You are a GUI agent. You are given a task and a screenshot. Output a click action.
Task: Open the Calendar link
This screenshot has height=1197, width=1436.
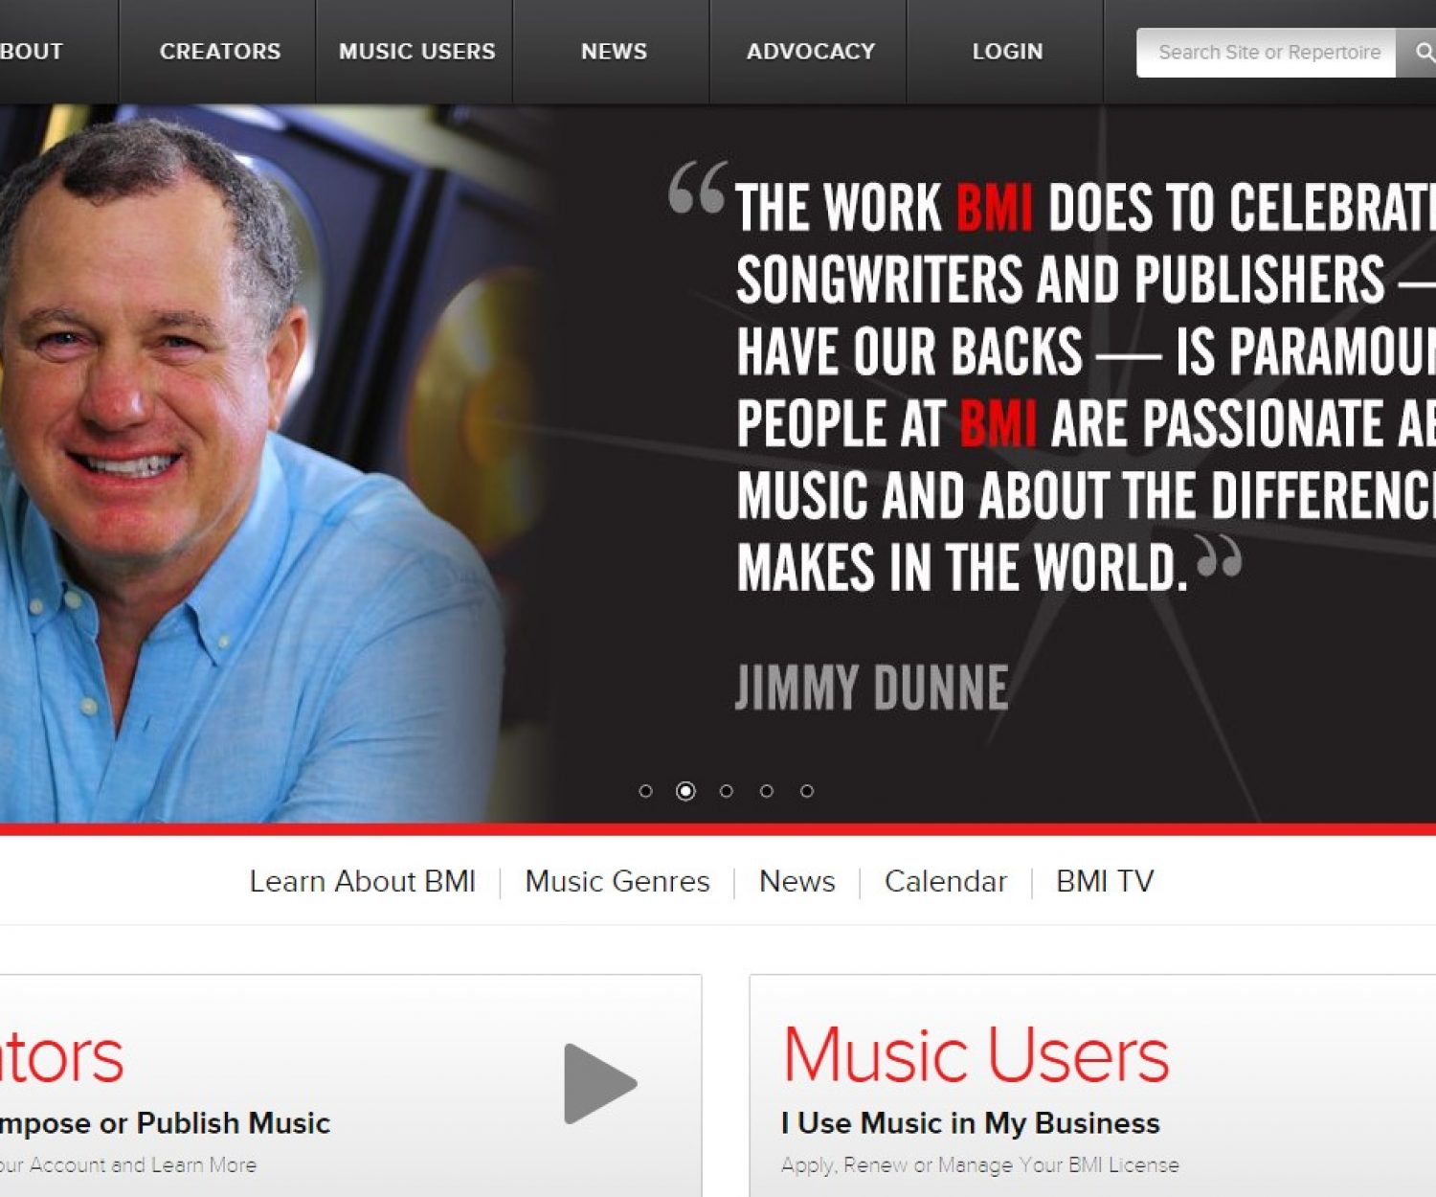tap(945, 881)
